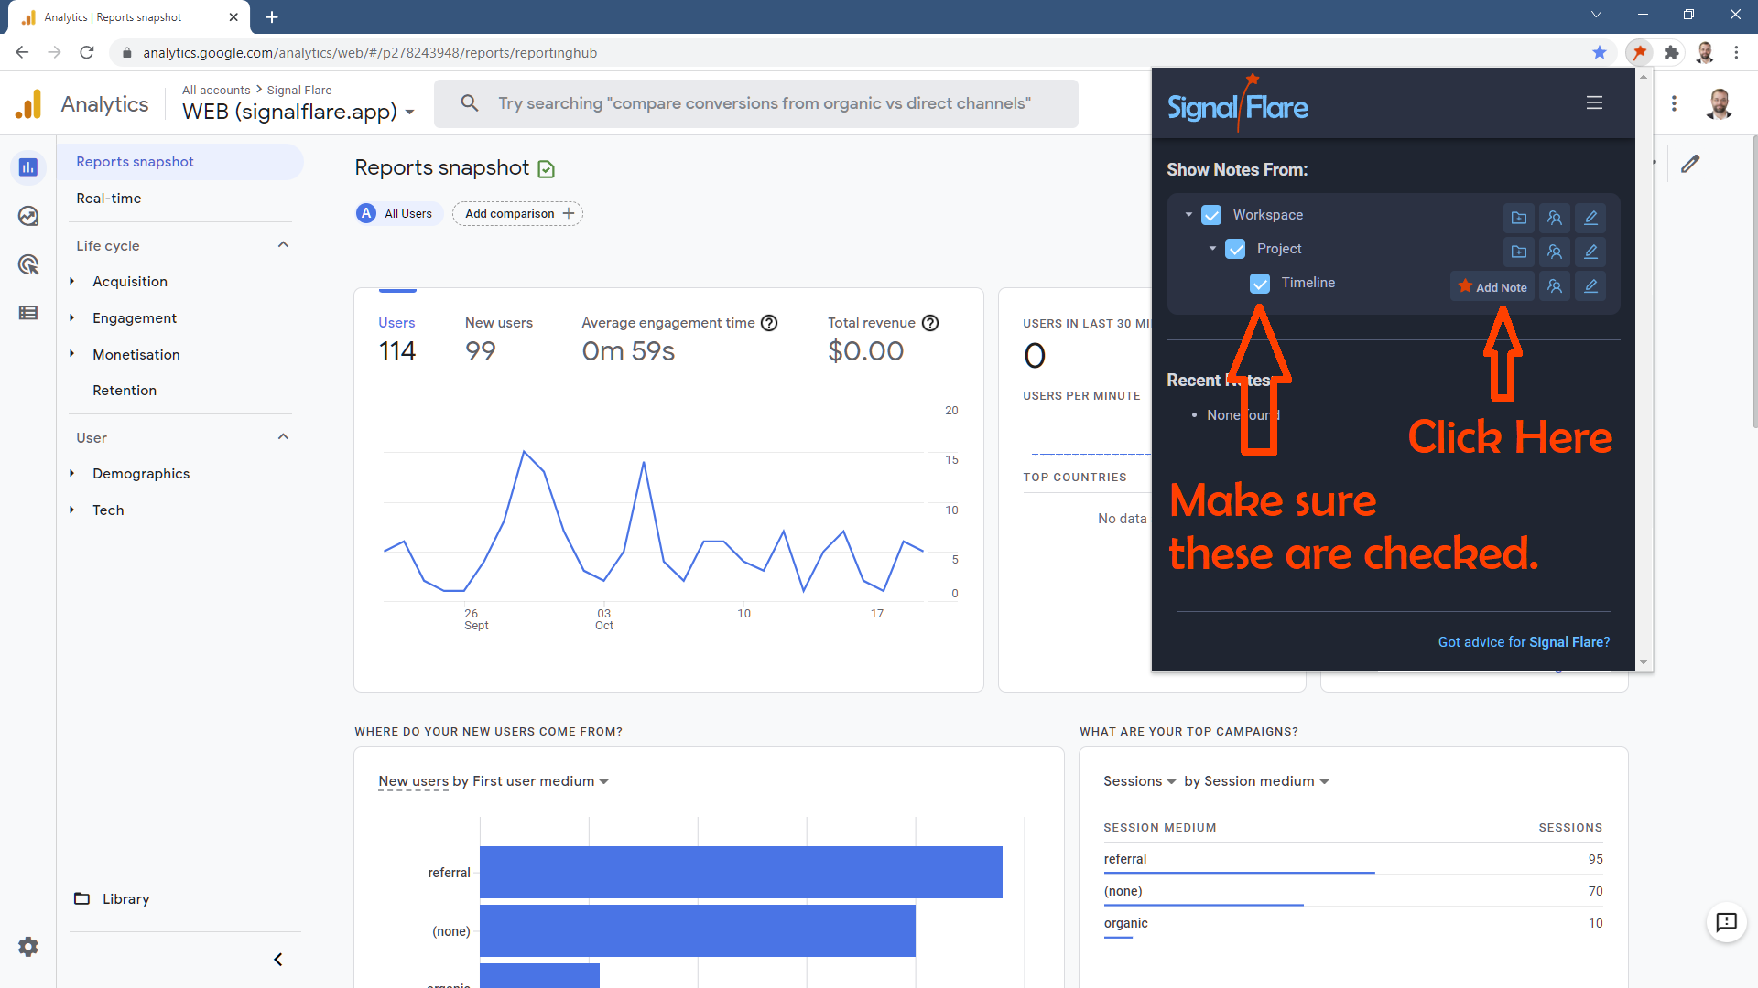This screenshot has height=988, width=1758.
Task: Click the All Users chip
Action: point(399,213)
